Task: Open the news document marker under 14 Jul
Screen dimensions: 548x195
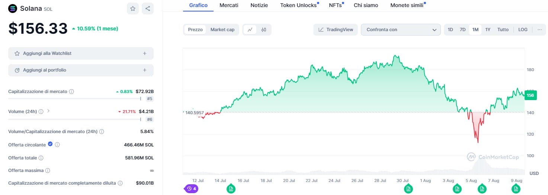Action: (231, 189)
